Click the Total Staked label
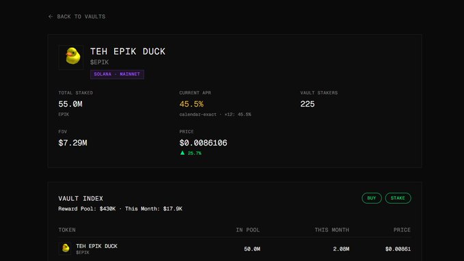The image size is (464, 261). click(x=75, y=93)
